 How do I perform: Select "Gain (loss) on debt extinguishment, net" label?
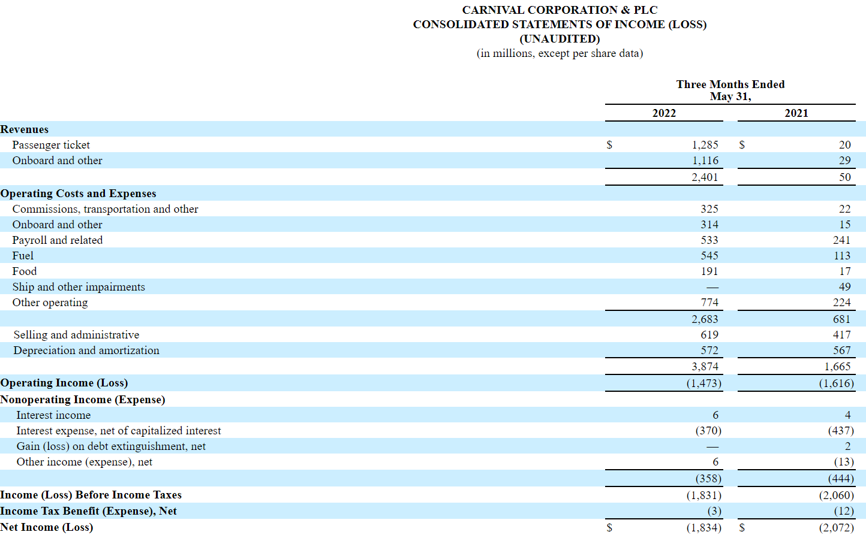click(x=111, y=446)
